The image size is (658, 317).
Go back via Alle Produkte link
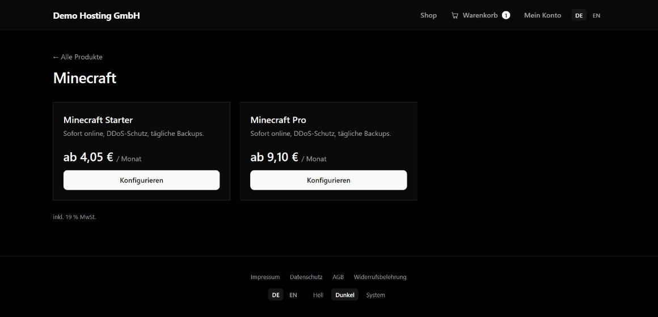pos(78,57)
